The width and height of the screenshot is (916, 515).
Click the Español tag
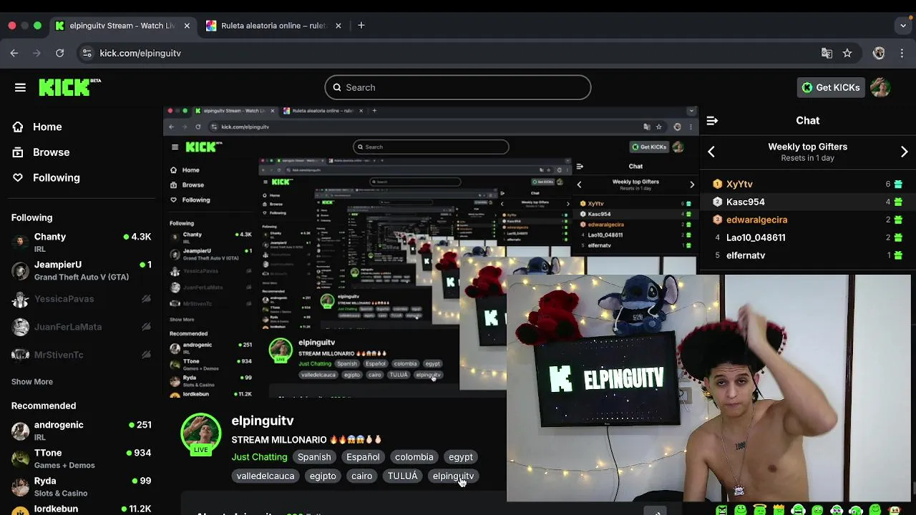tap(363, 457)
